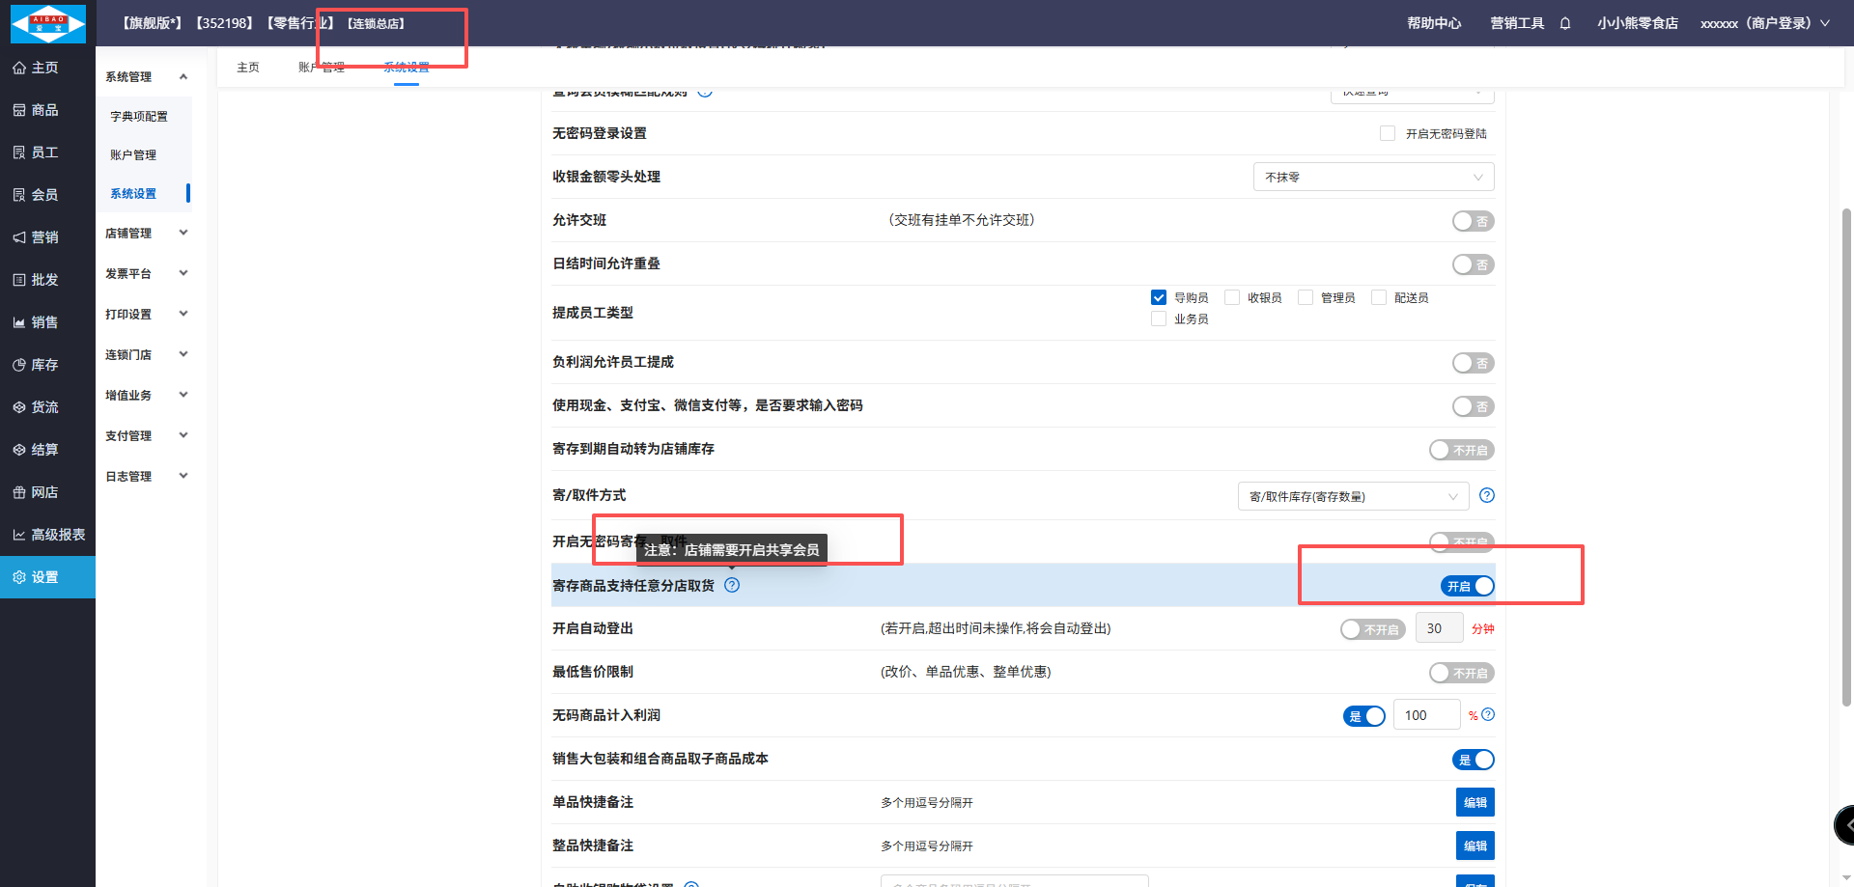The height and width of the screenshot is (887, 1854).
Task: Toggle the 允许交班 switch
Action: [1473, 221]
